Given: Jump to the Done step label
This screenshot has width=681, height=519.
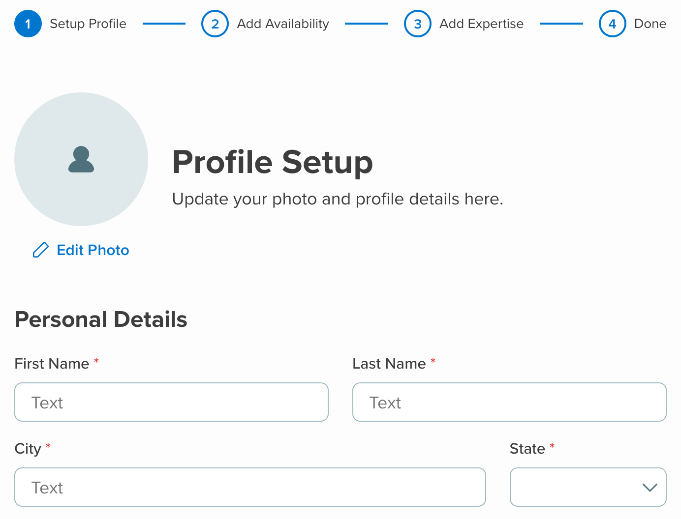Looking at the screenshot, I should click(x=650, y=24).
